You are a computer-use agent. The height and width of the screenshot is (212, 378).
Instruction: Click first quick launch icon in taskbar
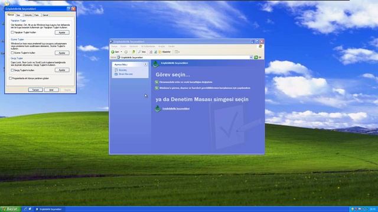25,209
